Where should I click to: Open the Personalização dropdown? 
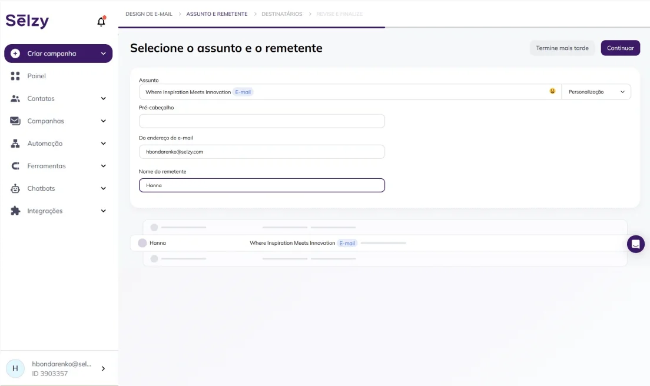(596, 91)
